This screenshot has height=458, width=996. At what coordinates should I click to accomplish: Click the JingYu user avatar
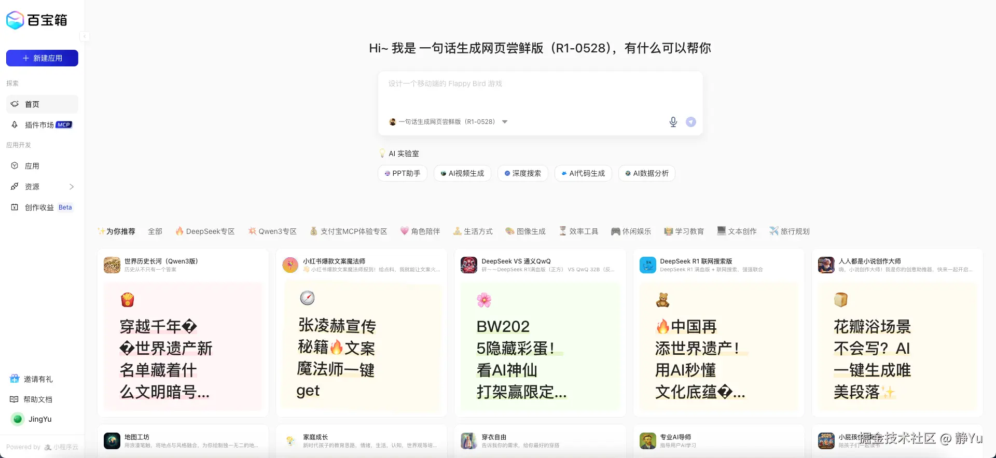[18, 419]
